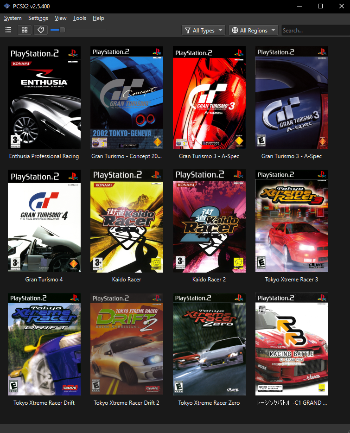350x433 pixels.
Task: Switch to game list view
Action: [8, 30]
